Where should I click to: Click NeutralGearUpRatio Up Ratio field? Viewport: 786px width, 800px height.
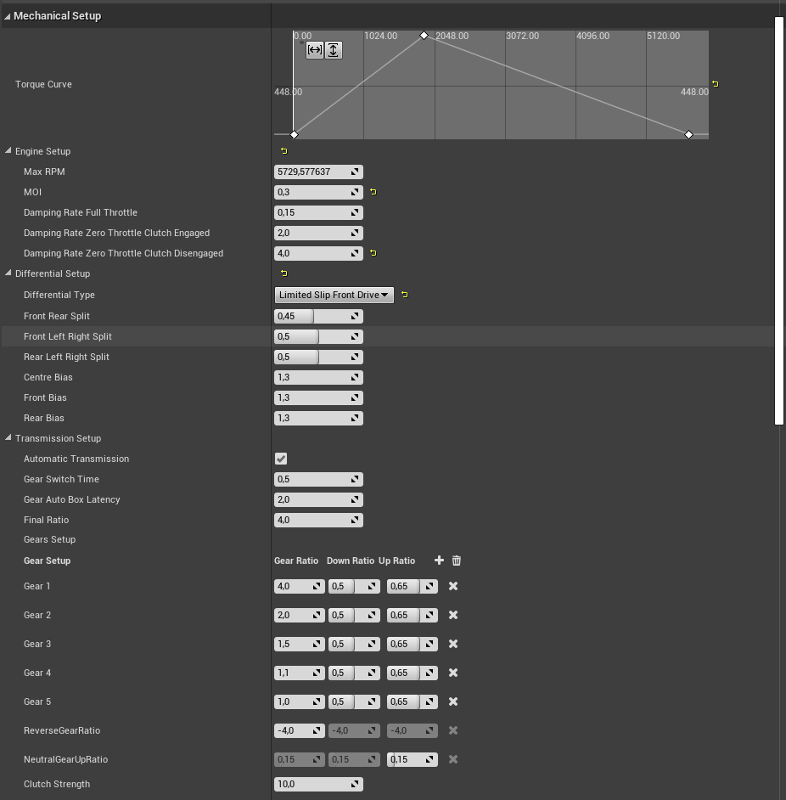(x=413, y=760)
